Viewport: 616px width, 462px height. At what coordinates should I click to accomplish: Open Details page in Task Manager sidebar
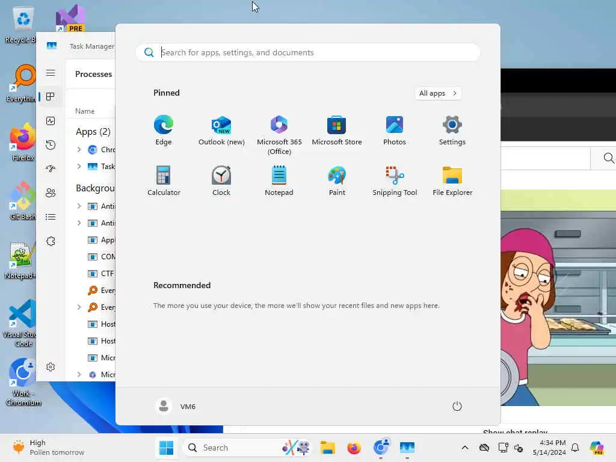[x=51, y=217]
